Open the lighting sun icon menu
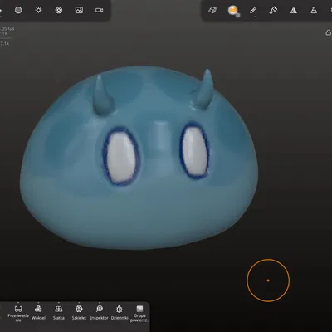The height and width of the screenshot is (332, 332). tap(38, 10)
